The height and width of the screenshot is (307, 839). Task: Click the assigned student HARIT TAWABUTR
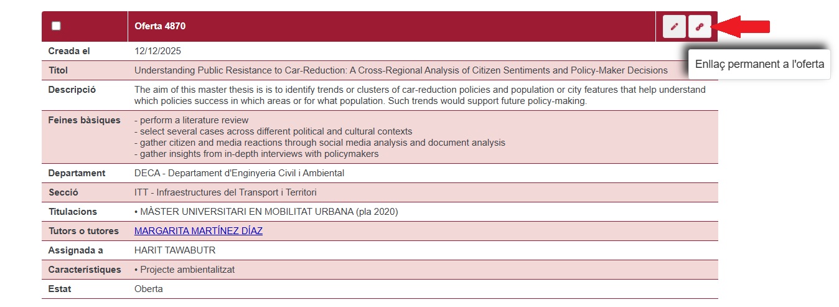pyautogui.click(x=175, y=250)
